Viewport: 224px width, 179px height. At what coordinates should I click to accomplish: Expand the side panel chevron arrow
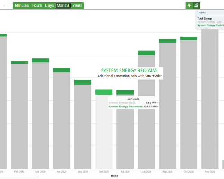[x=4, y=6]
